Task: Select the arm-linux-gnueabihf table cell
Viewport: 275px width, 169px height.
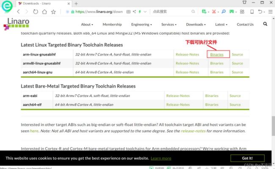Action: [47, 54]
